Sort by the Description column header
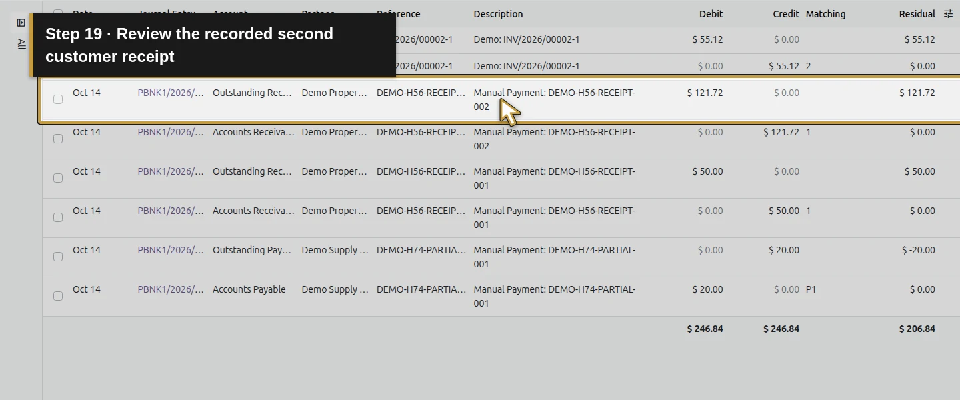Screen dimensions: 960x400 tap(498, 14)
